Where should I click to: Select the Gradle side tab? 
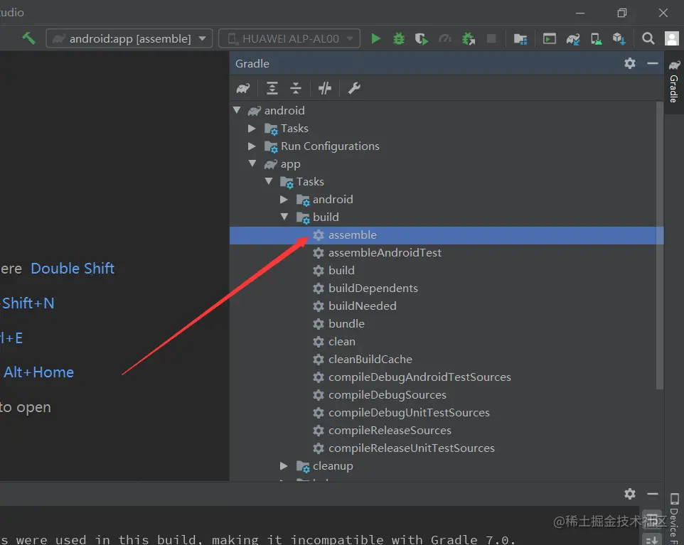pos(675,82)
